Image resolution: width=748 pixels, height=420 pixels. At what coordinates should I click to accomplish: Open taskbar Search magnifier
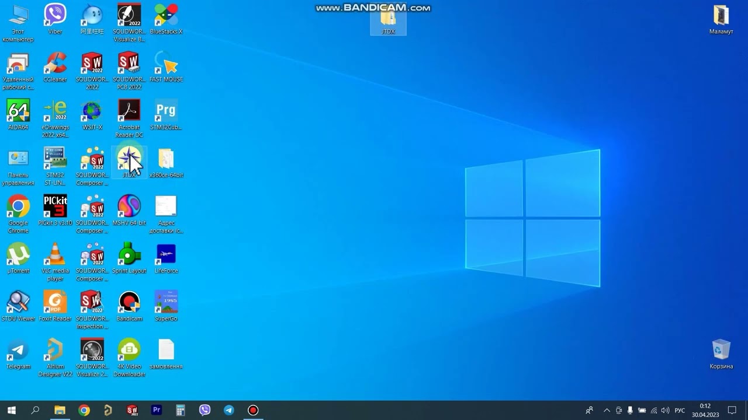click(35, 410)
